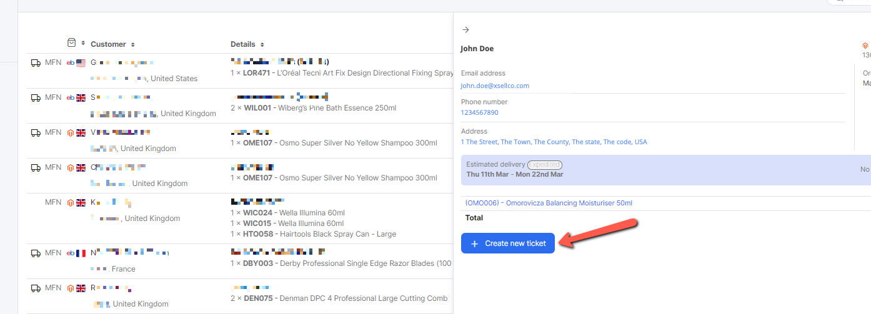Click the truck icon in the DBY003 row
This screenshot has width=871, height=314.
tap(36, 253)
